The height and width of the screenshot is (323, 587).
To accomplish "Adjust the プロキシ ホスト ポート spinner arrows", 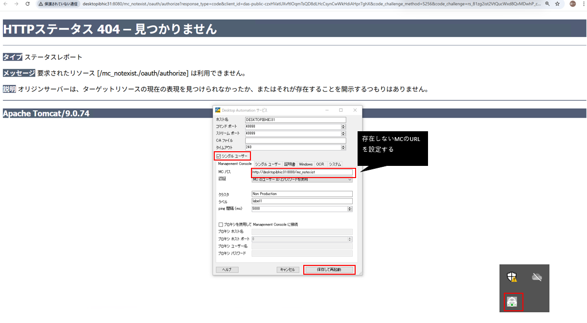I will click(350, 239).
